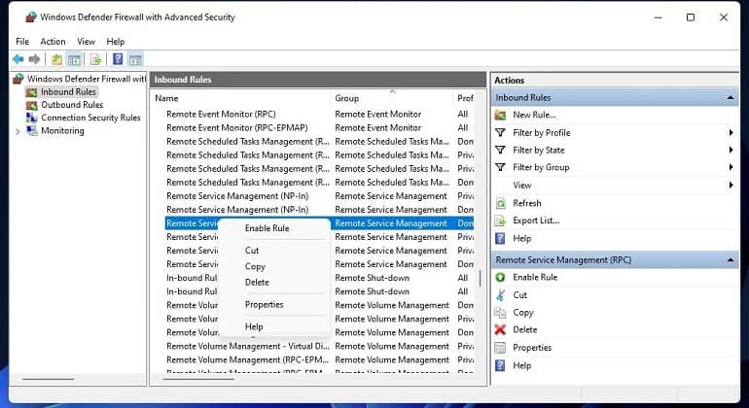Click Delete in Actions pane
This screenshot has width=749, height=408.
(525, 329)
